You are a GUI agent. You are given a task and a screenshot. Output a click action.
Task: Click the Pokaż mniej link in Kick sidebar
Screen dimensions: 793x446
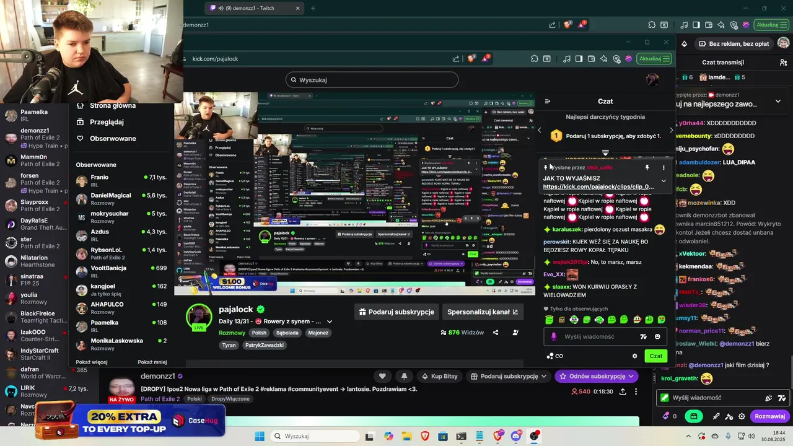[152, 362]
